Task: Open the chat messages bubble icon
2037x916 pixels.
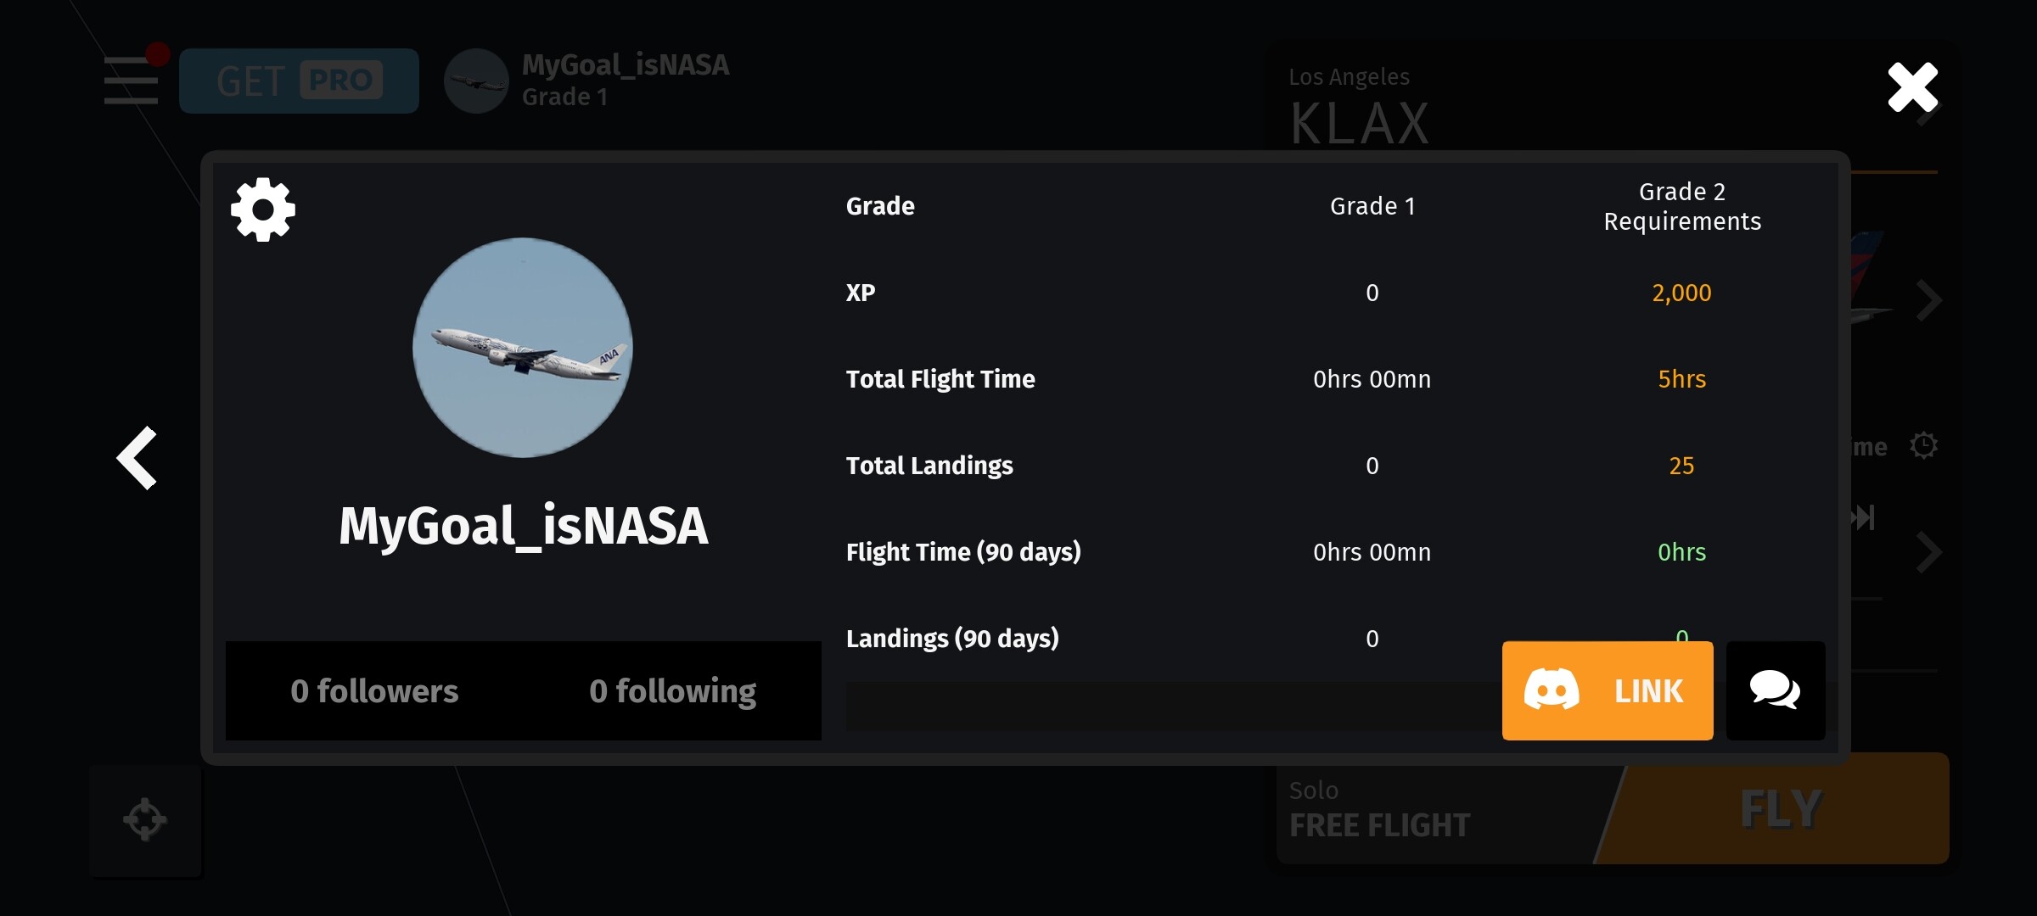Action: coord(1775,690)
